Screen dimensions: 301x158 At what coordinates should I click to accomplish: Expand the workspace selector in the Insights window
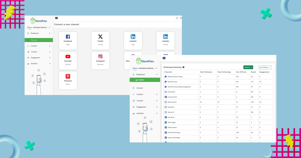(x=156, y=68)
